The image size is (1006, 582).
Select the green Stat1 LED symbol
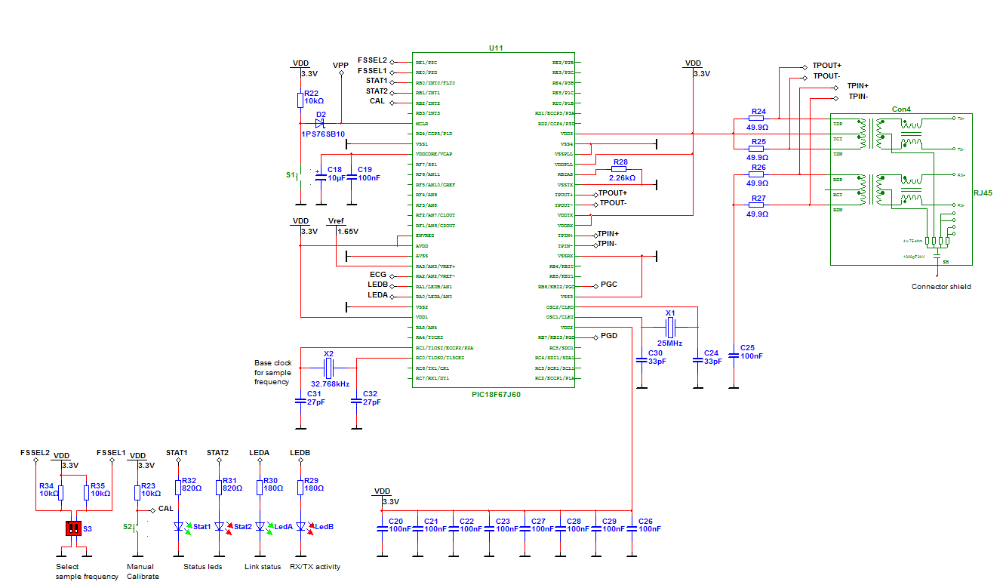(x=178, y=527)
